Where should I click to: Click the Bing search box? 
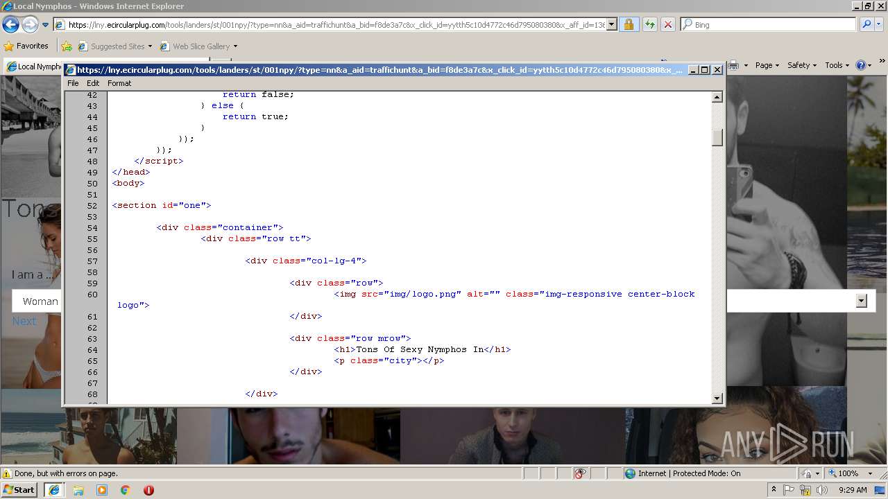769,24
